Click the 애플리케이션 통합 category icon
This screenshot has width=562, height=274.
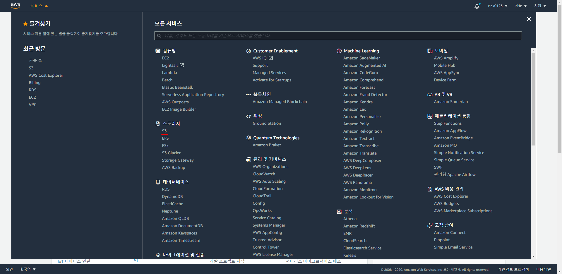(x=430, y=116)
